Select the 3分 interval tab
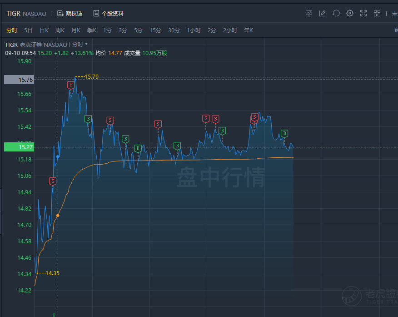Viewport: 398px width, 317px height. (x=123, y=30)
